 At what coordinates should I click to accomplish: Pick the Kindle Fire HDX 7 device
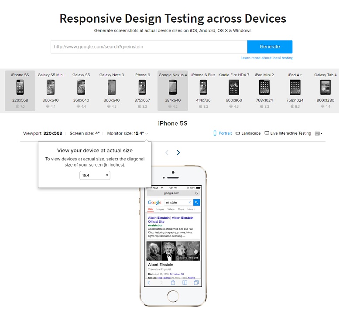point(234,91)
